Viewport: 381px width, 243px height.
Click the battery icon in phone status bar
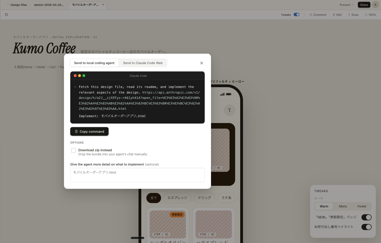(229, 94)
